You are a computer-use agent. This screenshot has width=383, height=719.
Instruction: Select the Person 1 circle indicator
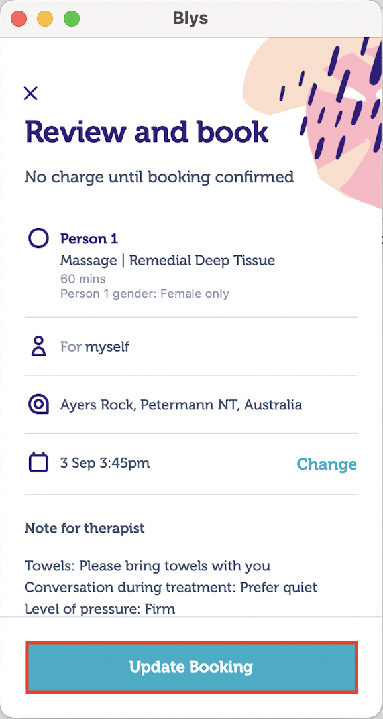[38, 238]
